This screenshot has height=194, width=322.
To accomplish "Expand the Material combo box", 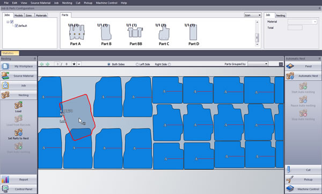I will click(x=302, y=21).
